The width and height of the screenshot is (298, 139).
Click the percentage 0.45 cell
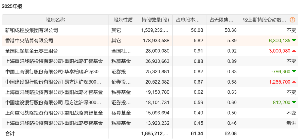(x=198, y=123)
